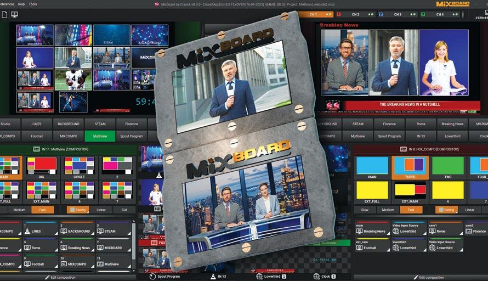Open the Tools menu
Image resolution: width=488 pixels, height=281 pixels.
click(x=33, y=4)
